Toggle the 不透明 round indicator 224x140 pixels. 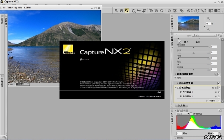click(219, 101)
